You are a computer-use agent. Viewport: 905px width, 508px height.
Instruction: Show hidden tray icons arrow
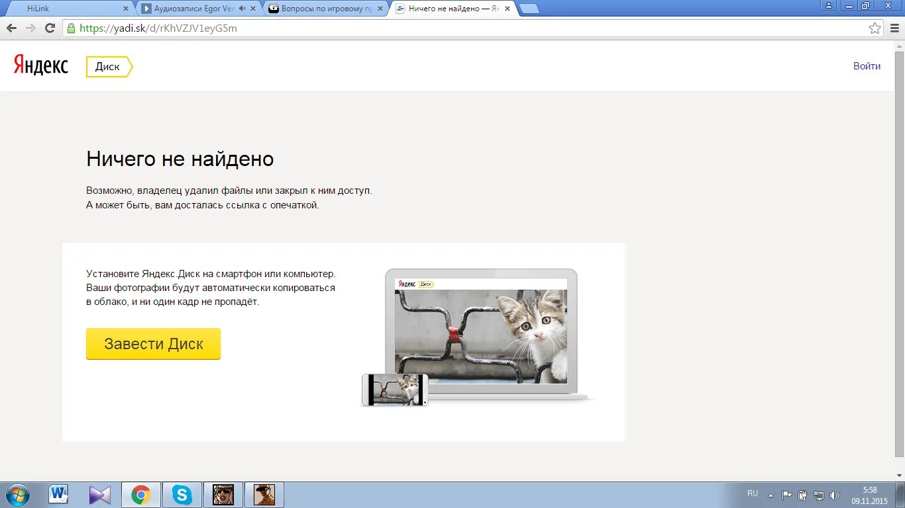click(771, 495)
